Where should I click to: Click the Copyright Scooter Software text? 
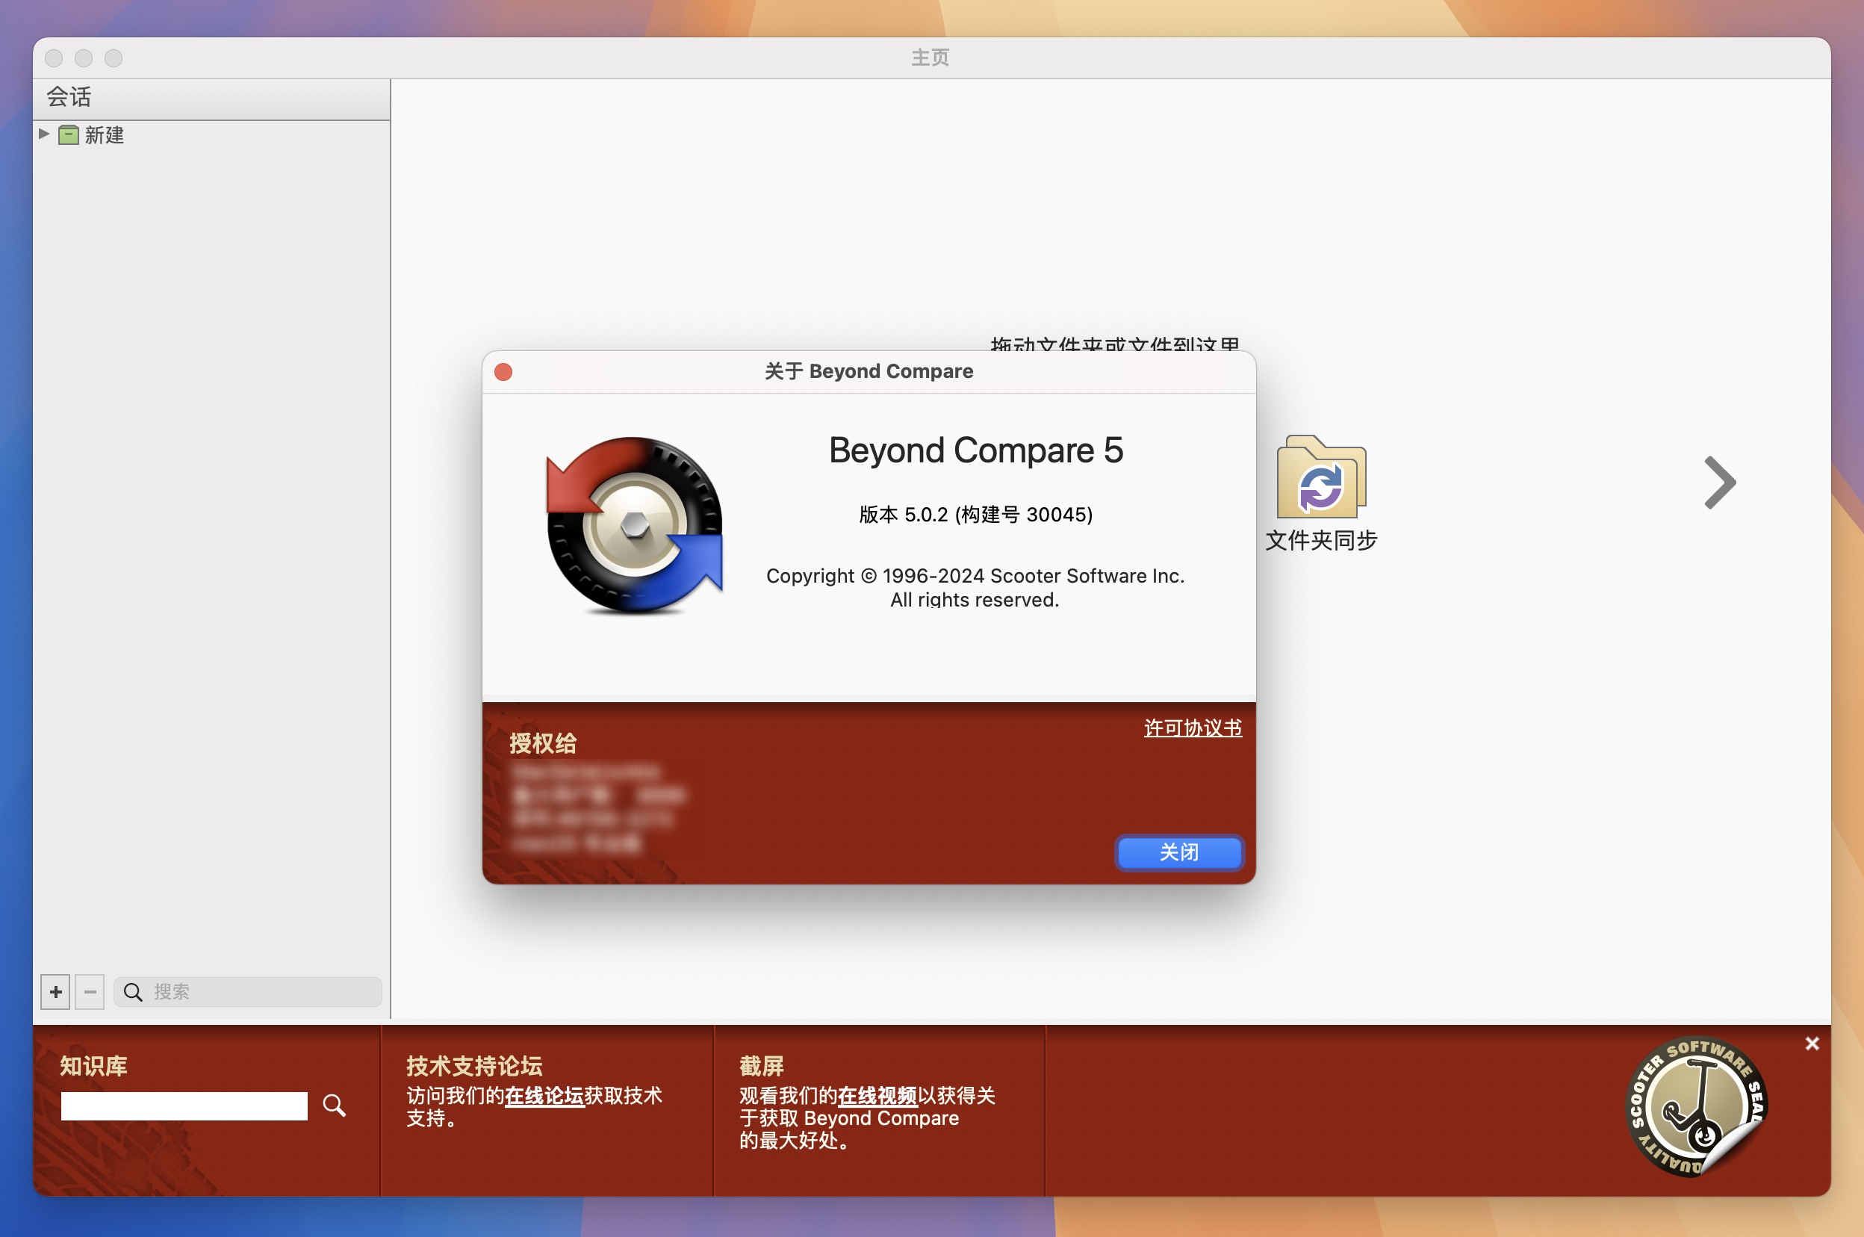coord(975,587)
